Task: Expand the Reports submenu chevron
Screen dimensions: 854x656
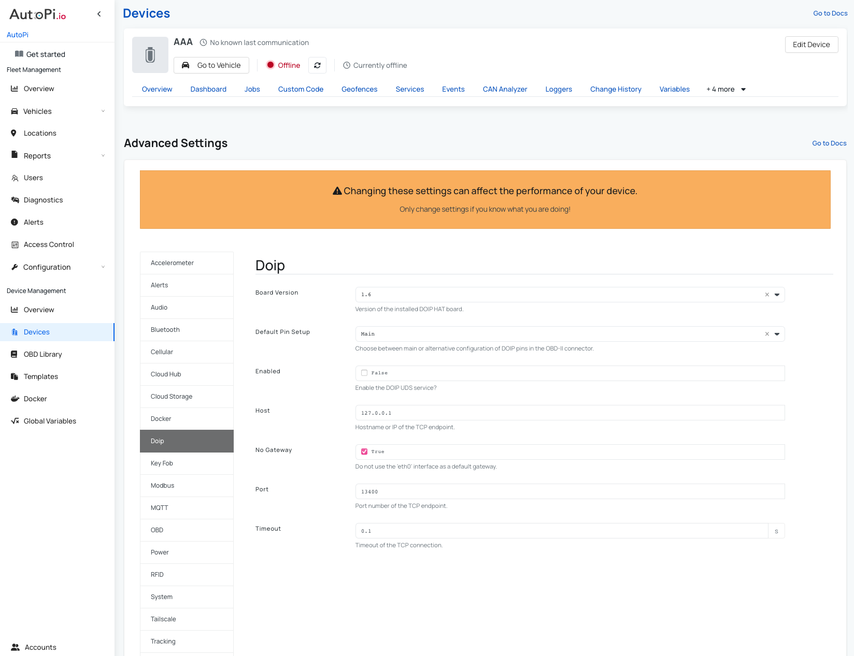Action: 103,155
